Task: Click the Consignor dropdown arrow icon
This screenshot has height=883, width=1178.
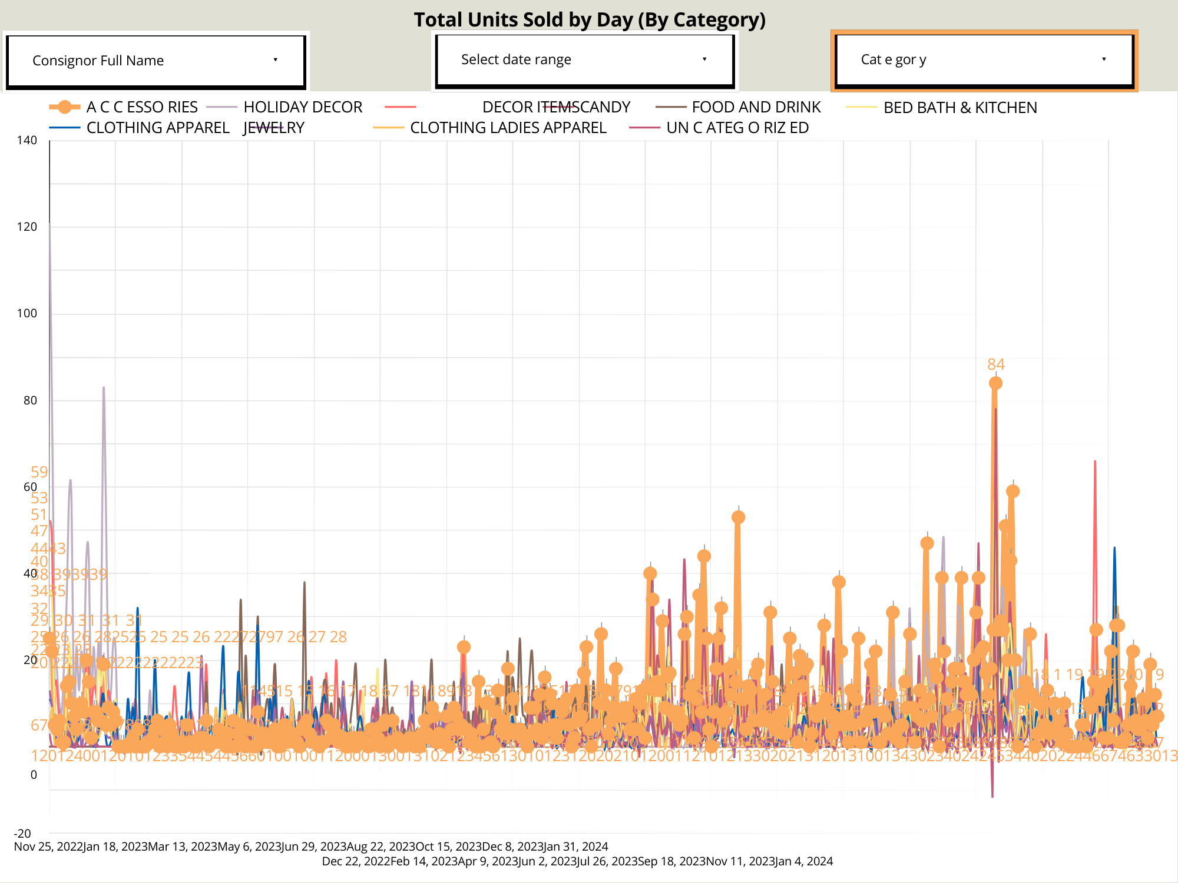Action: [275, 59]
